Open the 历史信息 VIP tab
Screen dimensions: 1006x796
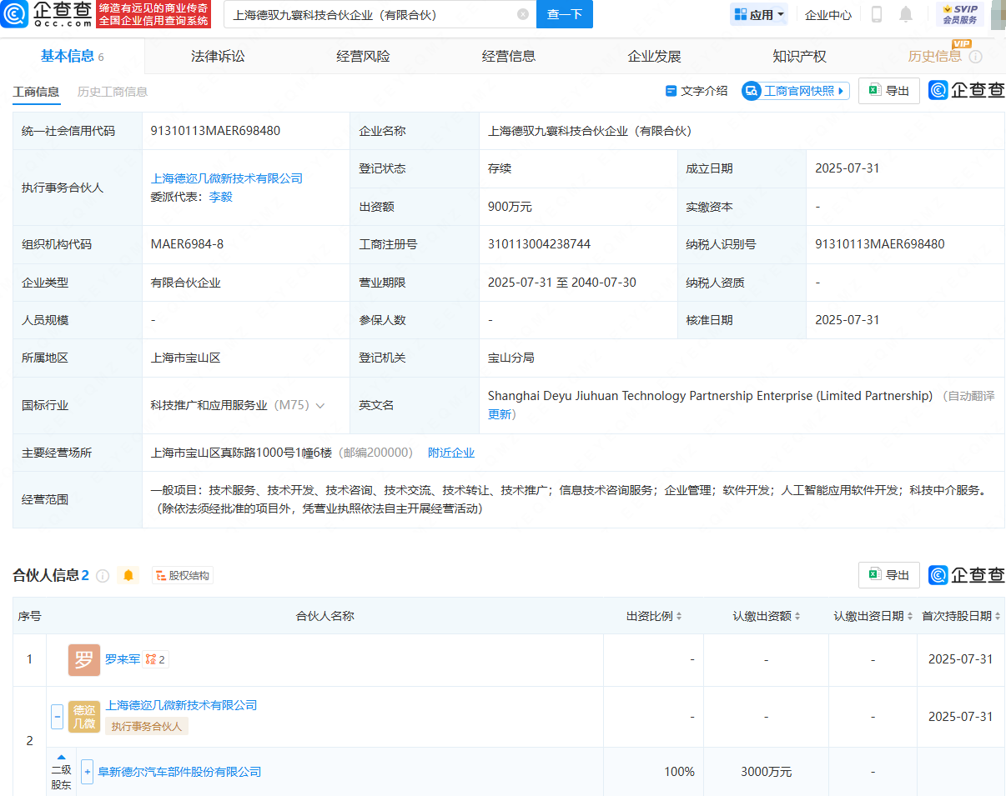coord(934,56)
